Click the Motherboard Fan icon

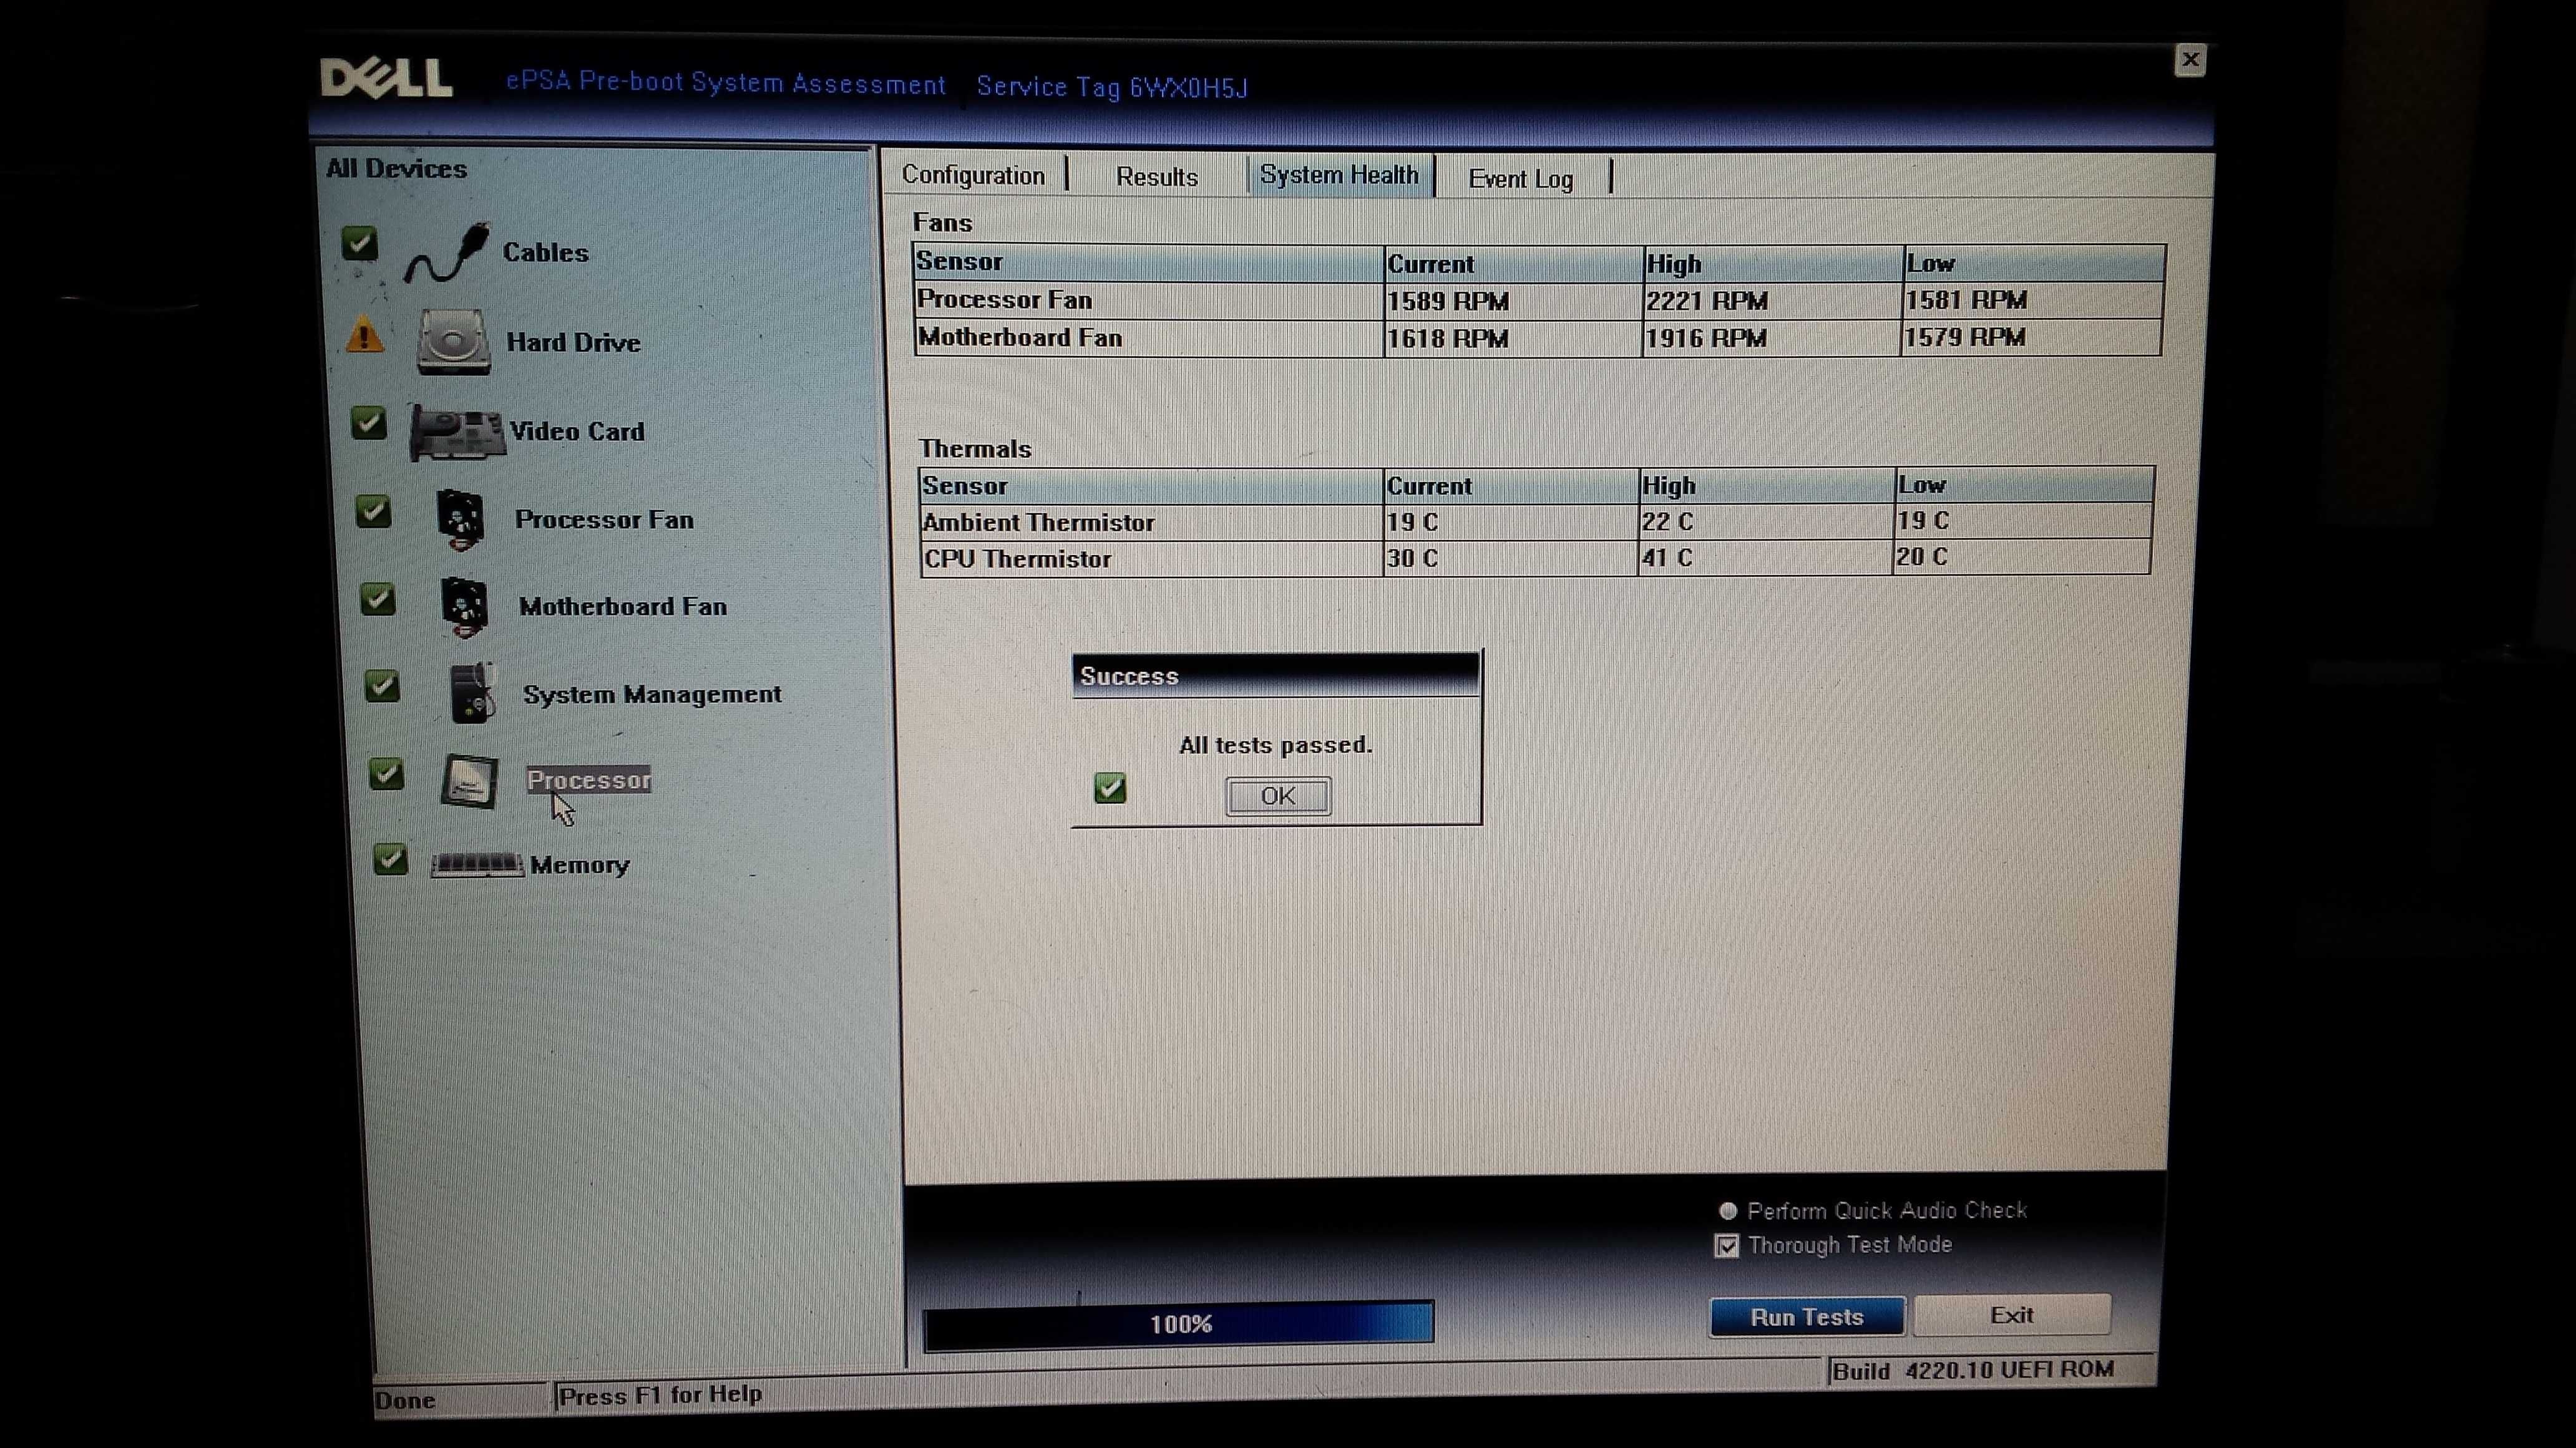[x=465, y=606]
